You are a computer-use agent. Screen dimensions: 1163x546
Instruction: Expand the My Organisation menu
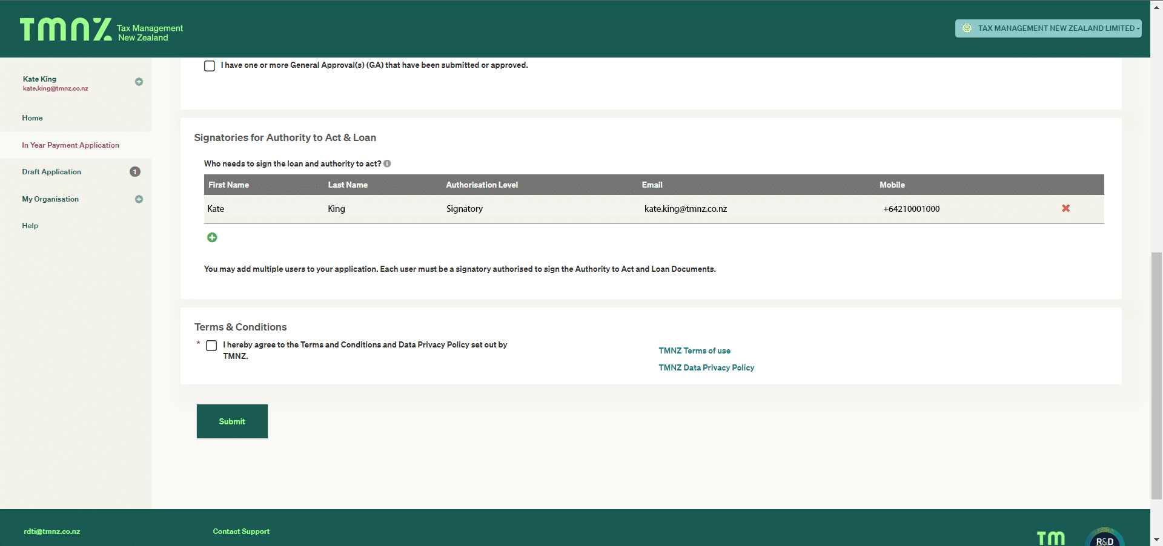(x=139, y=199)
